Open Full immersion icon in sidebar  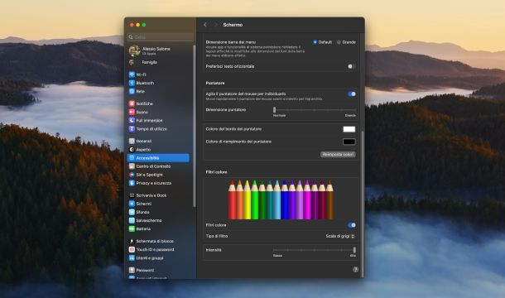(132, 120)
